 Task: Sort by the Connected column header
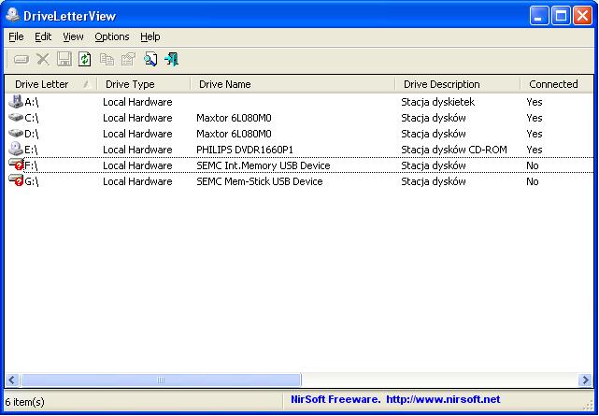click(x=557, y=84)
